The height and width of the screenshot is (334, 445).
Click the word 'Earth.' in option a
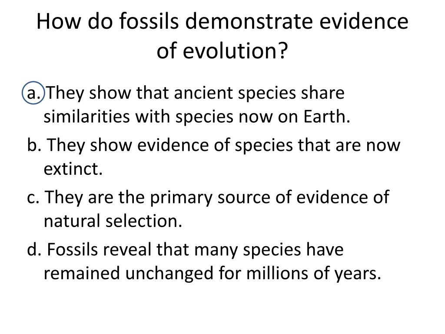pos(327,117)
